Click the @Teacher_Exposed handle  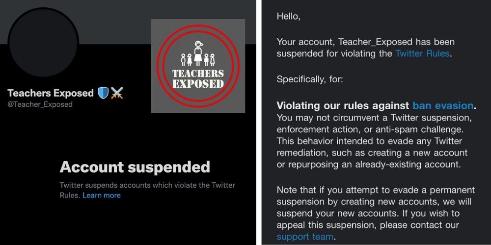pos(40,104)
